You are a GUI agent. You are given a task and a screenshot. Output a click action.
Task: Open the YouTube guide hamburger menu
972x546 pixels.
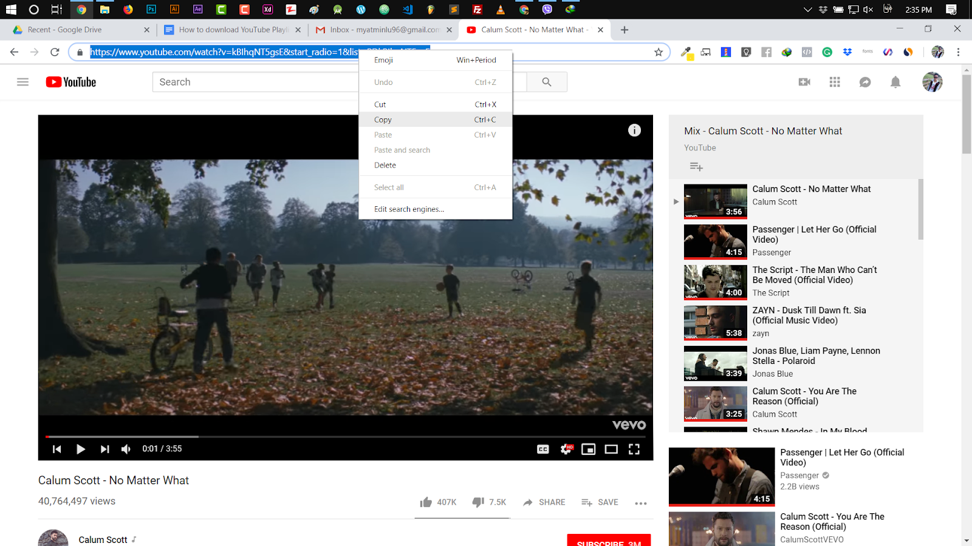click(22, 82)
